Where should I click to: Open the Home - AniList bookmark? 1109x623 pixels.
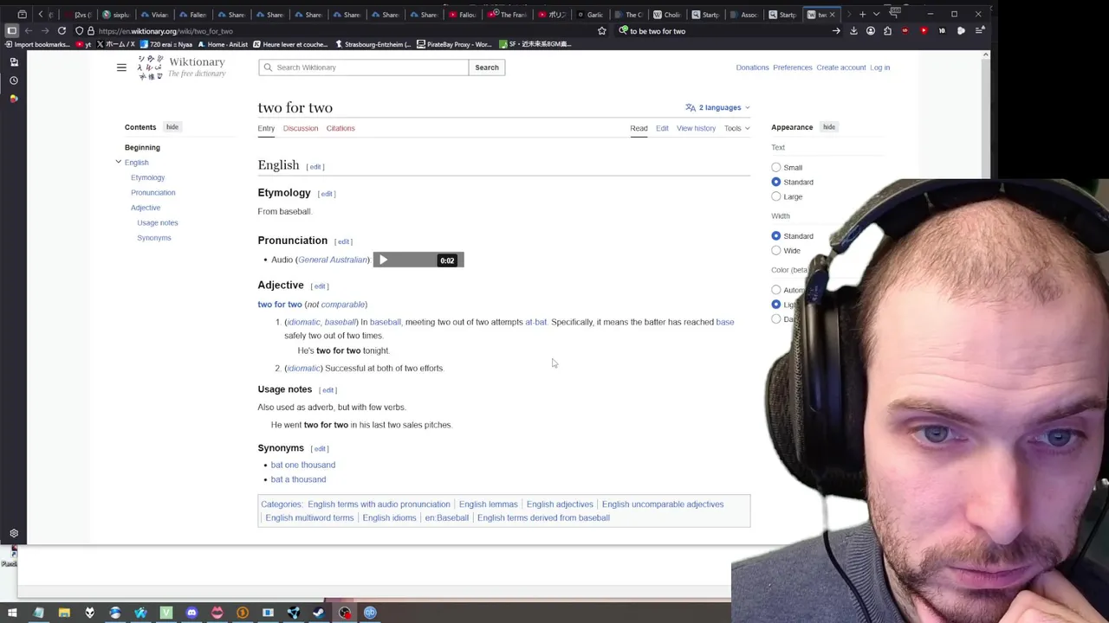pos(224,44)
